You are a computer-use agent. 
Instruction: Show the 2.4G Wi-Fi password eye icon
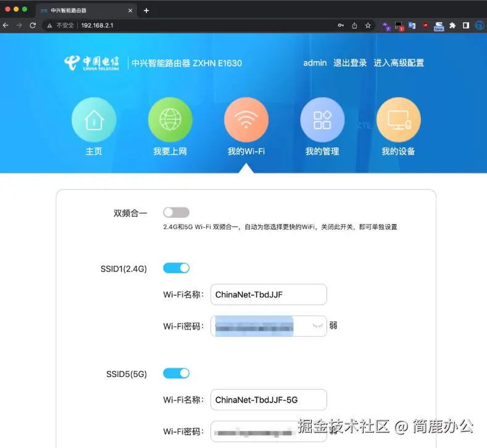pyautogui.click(x=317, y=326)
